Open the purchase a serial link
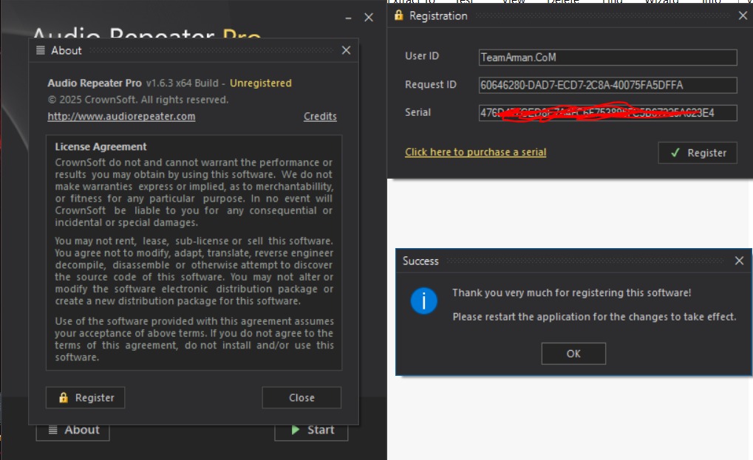The image size is (753, 460). [x=475, y=152]
